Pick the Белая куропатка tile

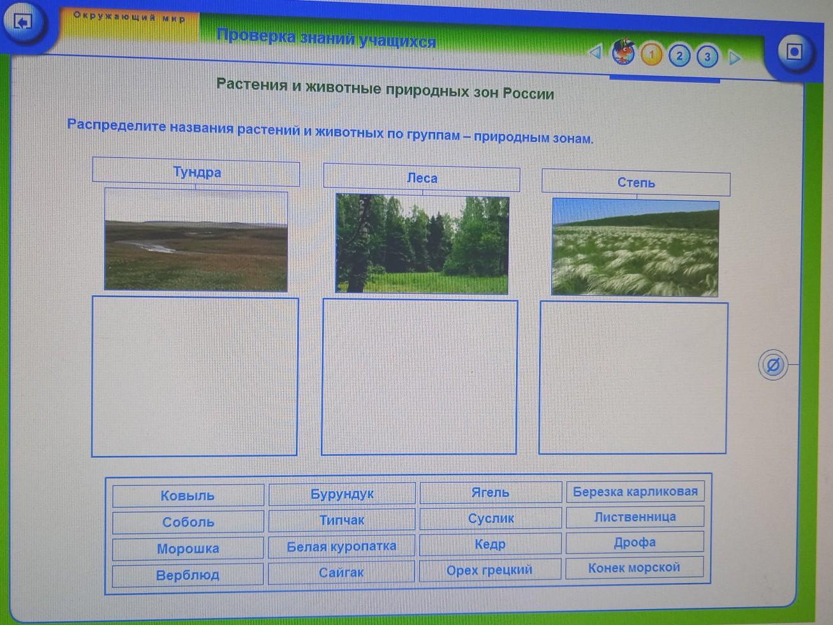coord(342,546)
